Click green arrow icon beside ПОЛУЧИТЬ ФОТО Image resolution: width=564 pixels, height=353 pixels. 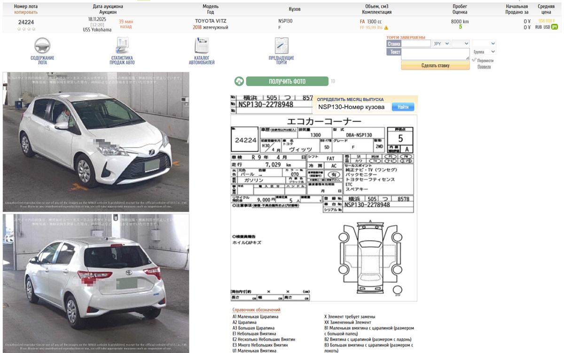coord(239,81)
